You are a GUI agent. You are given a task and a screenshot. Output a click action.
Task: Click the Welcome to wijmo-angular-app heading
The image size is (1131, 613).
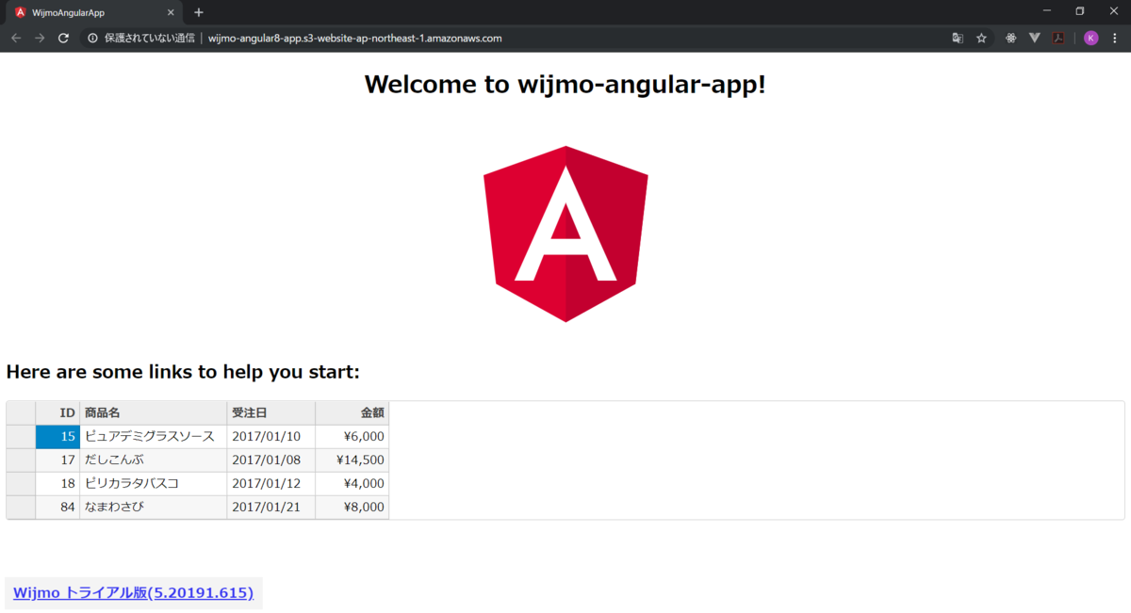point(565,84)
